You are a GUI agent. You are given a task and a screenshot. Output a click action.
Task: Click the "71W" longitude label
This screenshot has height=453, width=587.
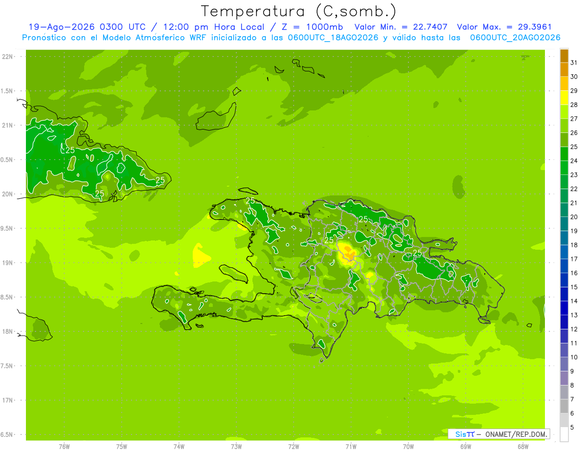351,447
